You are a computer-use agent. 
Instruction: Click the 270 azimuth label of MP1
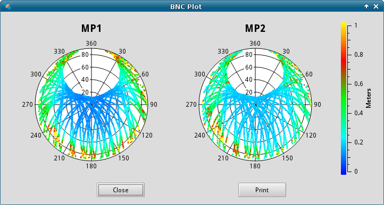[x=27, y=105]
